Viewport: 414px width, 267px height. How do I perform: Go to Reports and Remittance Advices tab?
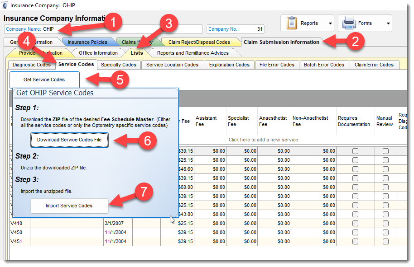(193, 53)
